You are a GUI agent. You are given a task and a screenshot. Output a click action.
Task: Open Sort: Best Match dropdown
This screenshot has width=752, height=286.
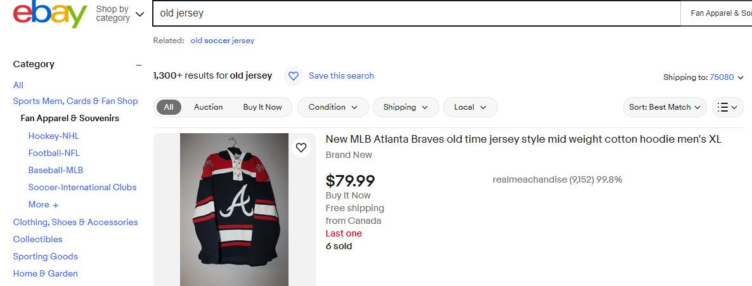[665, 107]
